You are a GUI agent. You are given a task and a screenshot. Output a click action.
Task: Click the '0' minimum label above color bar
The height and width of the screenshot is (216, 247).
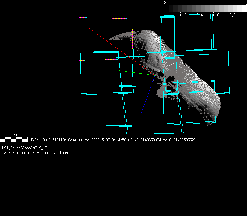[165, 2]
